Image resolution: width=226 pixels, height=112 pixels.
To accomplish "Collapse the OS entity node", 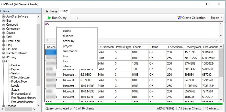I will [x=4, y=61].
